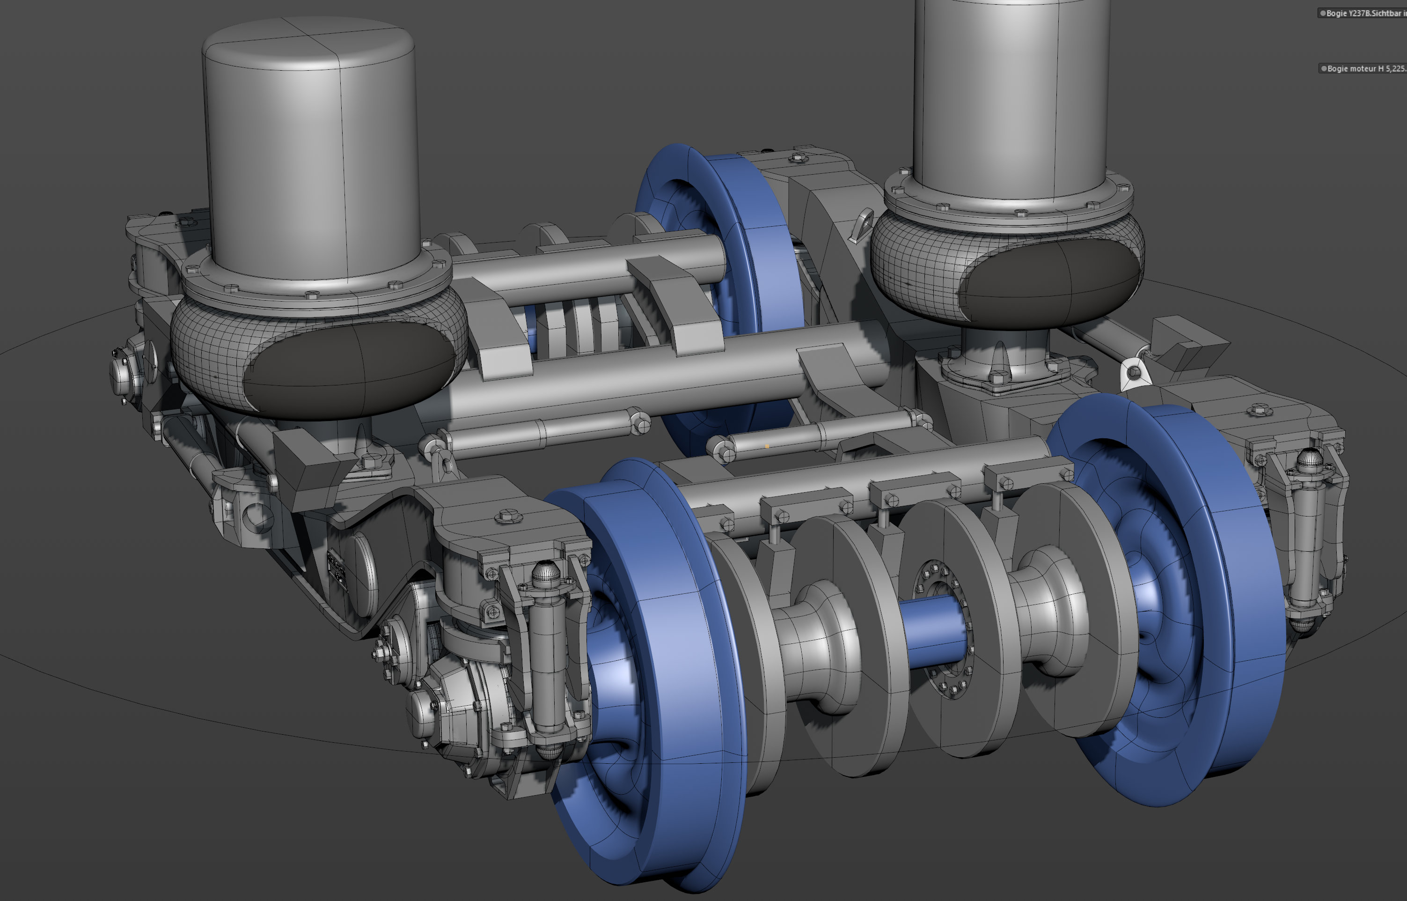Click the dot on Bogie moteur tag
The width and height of the screenshot is (1407, 901).
pyautogui.click(x=1324, y=68)
